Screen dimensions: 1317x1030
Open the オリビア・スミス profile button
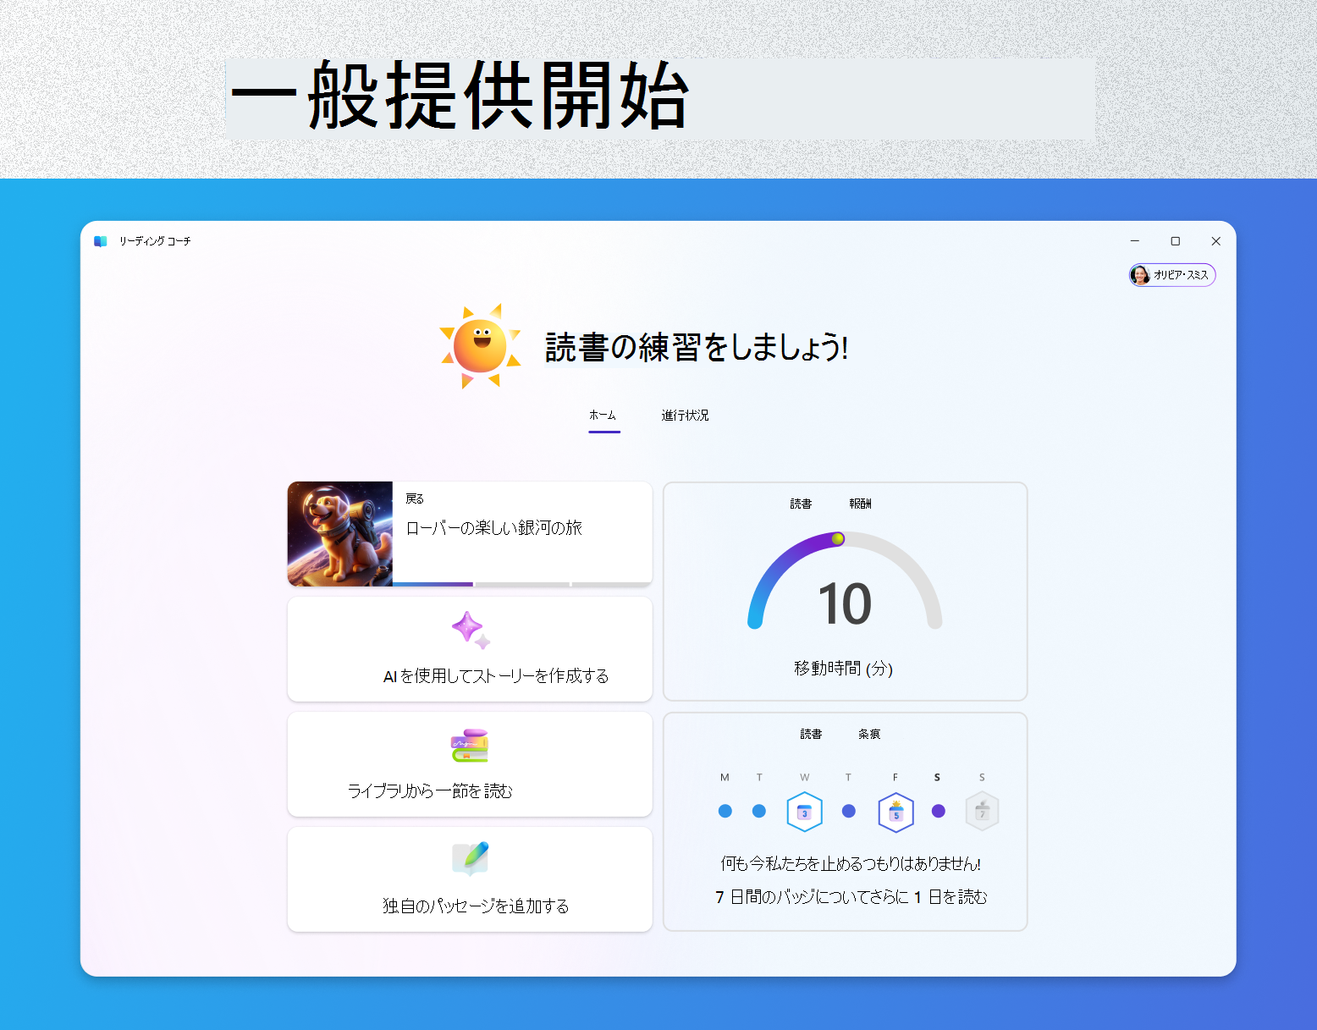1172,275
